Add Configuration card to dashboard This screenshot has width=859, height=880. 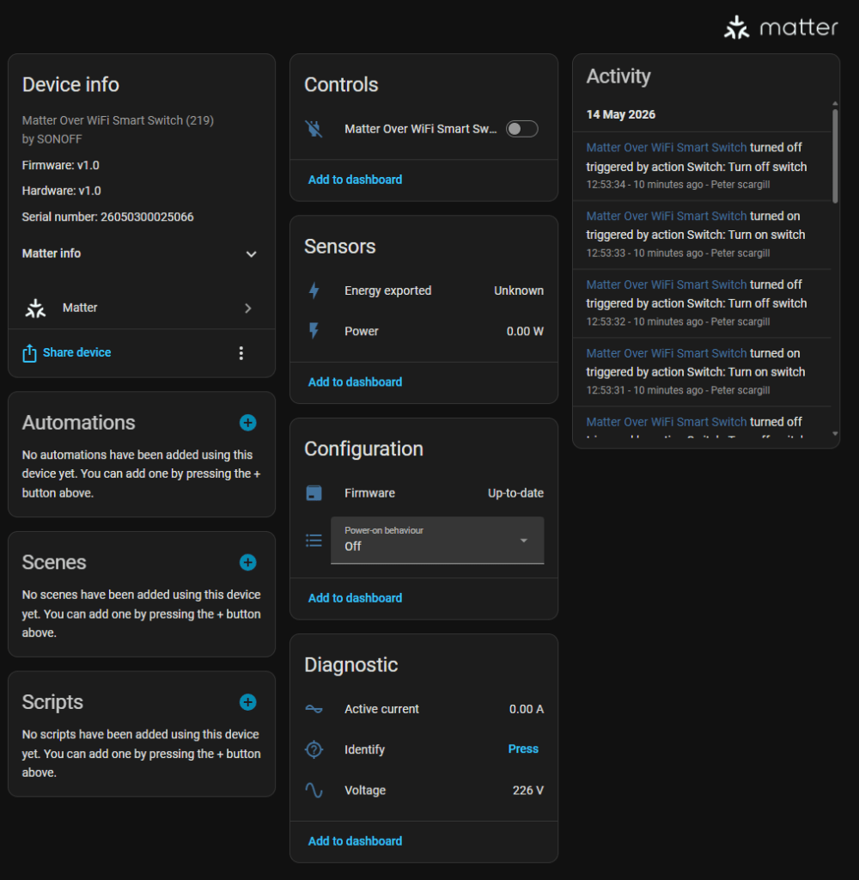[x=355, y=598]
